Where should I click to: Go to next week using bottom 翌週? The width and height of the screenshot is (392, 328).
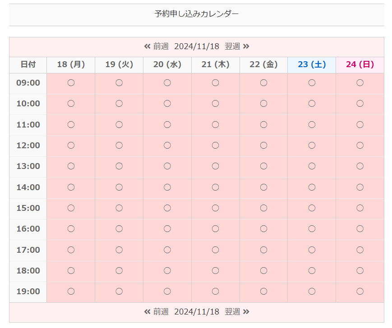pos(237,312)
